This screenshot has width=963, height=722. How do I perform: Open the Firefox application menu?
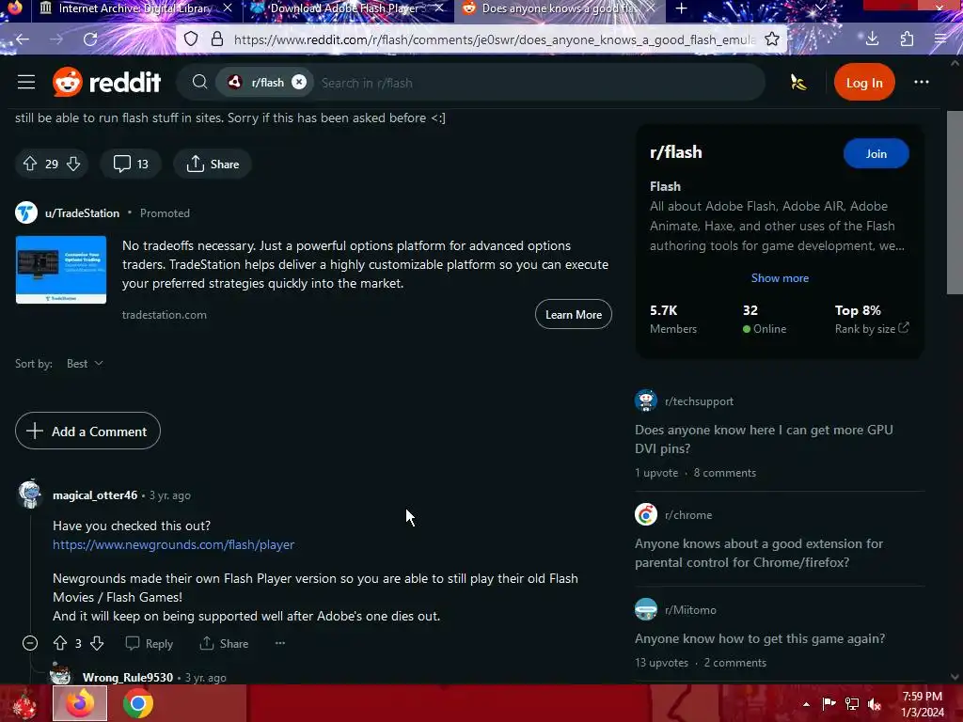pyautogui.click(x=940, y=39)
